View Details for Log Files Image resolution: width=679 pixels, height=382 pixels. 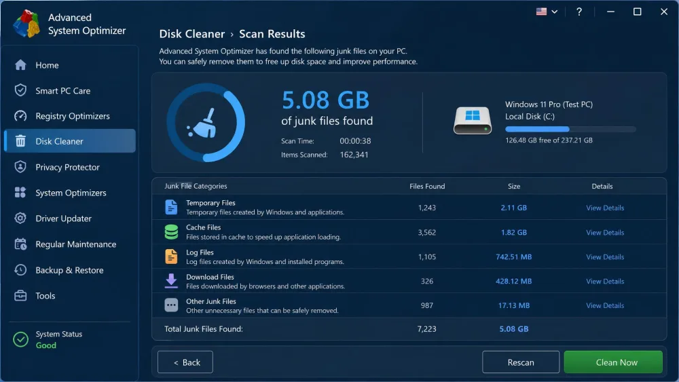[x=605, y=256]
